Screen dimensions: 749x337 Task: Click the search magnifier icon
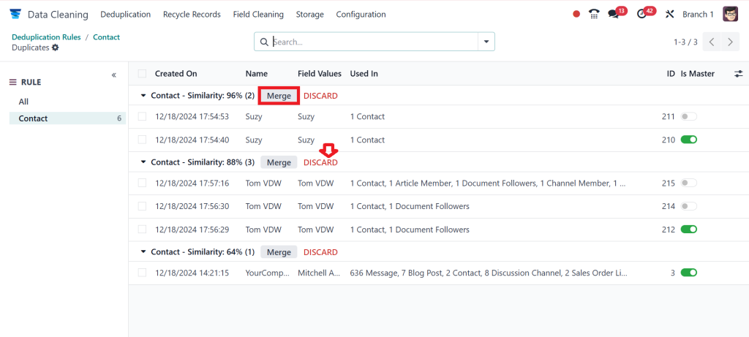coord(263,42)
